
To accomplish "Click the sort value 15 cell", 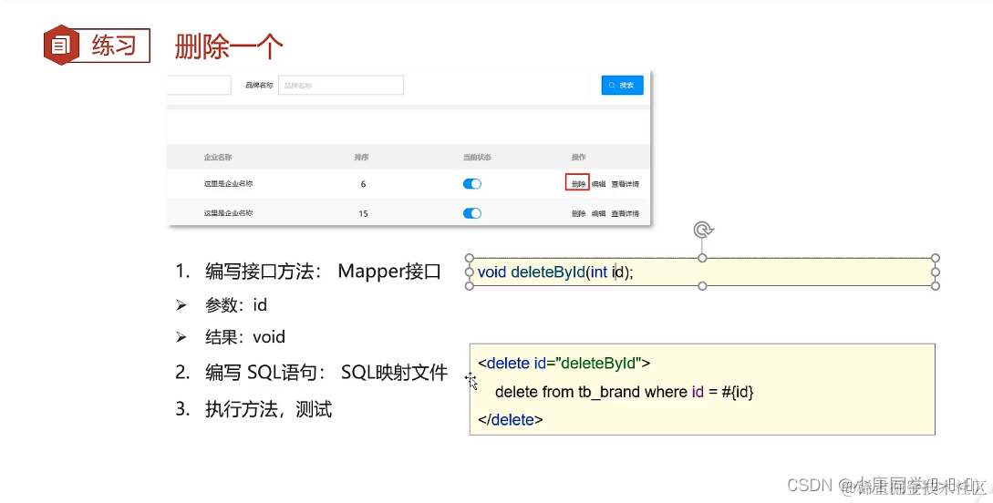I will [363, 214].
